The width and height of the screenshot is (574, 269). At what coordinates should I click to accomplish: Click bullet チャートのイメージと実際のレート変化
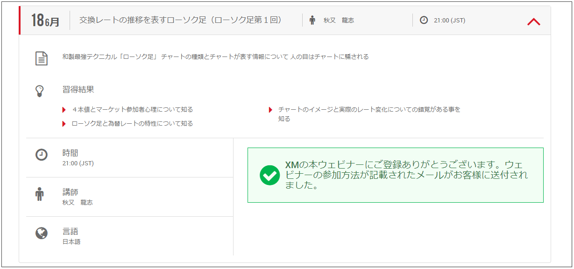click(369, 114)
